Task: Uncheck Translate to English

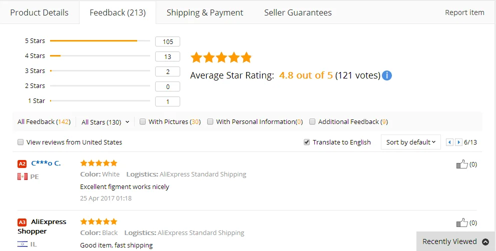Action: click(307, 142)
